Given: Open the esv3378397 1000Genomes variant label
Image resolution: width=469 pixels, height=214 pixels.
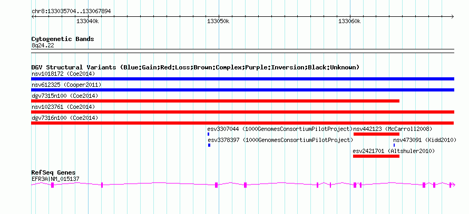Looking at the screenshot, I should (280, 140).
